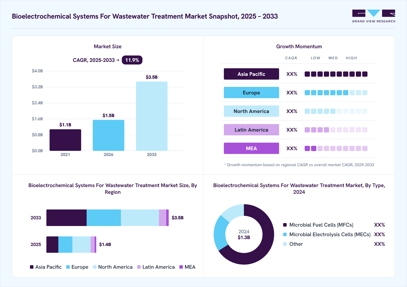Screen dimensions: 407x287
Task: Click the growth momentum footnote text
Action: pos(299,165)
